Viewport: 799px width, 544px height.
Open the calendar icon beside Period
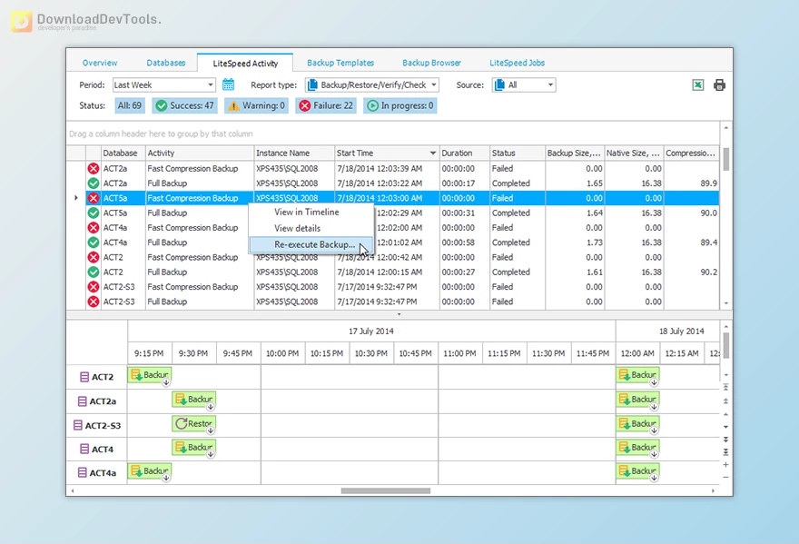point(229,85)
